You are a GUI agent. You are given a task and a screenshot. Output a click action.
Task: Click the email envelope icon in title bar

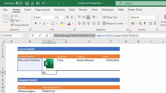38,3
